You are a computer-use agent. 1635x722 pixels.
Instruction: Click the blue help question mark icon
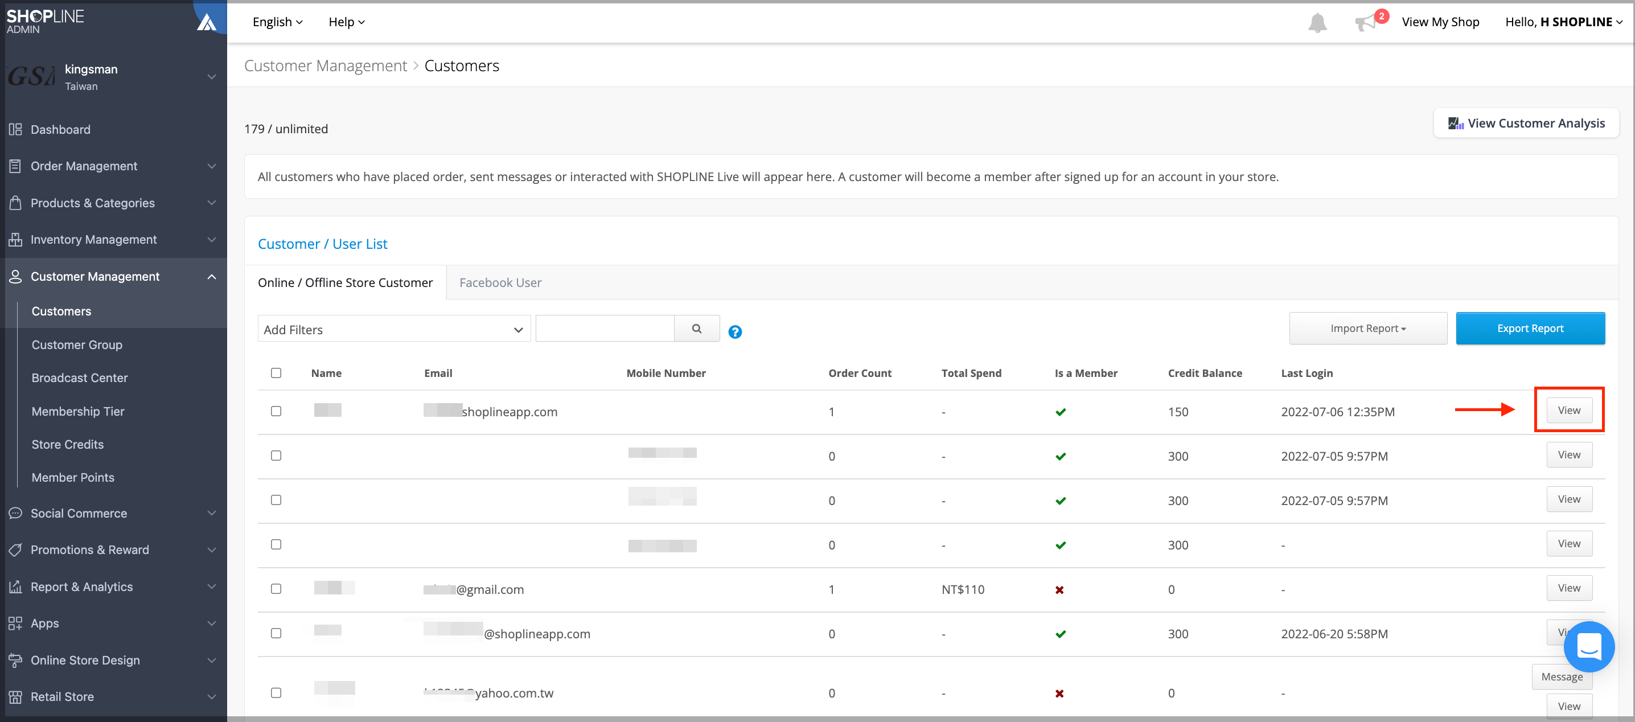734,331
